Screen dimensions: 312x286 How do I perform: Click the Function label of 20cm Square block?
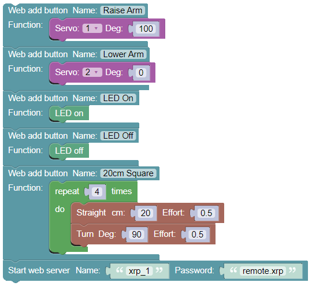pos(25,188)
